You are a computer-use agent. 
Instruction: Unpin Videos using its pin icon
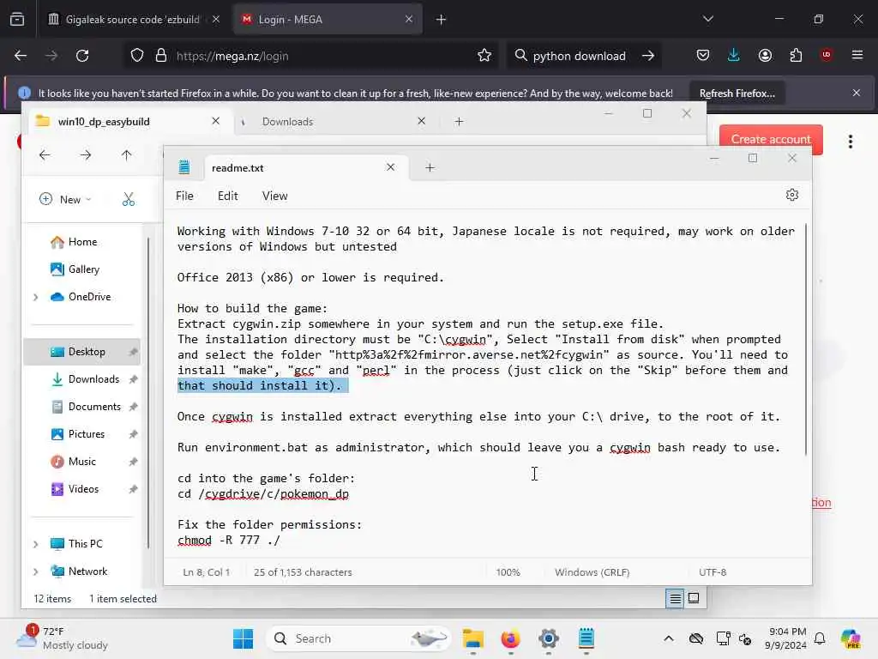click(133, 489)
